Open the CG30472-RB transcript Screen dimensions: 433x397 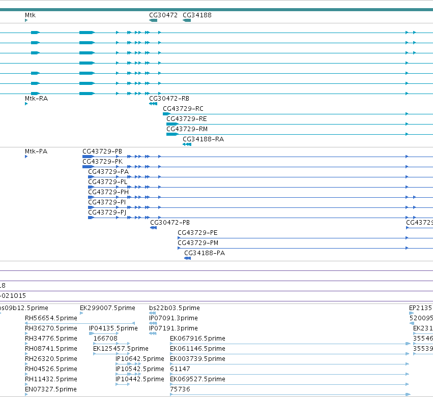[169, 99]
